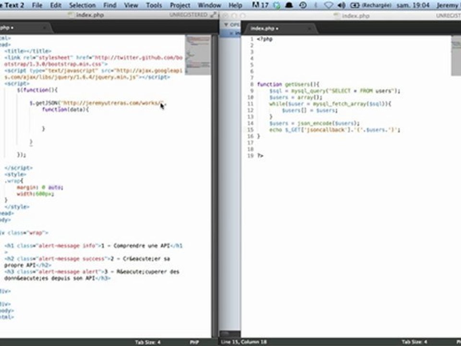Close the index.php tab in right window

pos(309,28)
